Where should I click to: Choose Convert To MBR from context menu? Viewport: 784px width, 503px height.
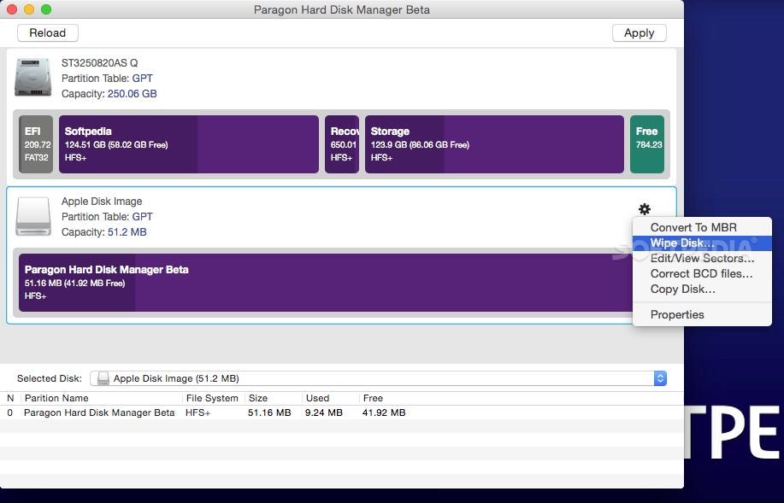click(693, 228)
